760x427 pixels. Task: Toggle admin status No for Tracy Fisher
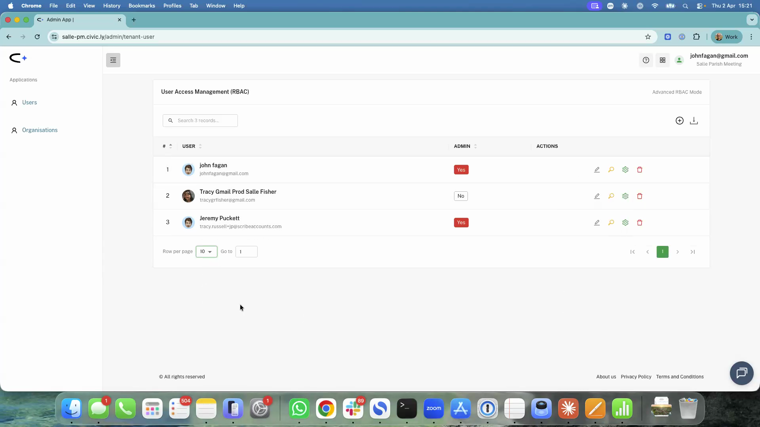[x=460, y=196]
